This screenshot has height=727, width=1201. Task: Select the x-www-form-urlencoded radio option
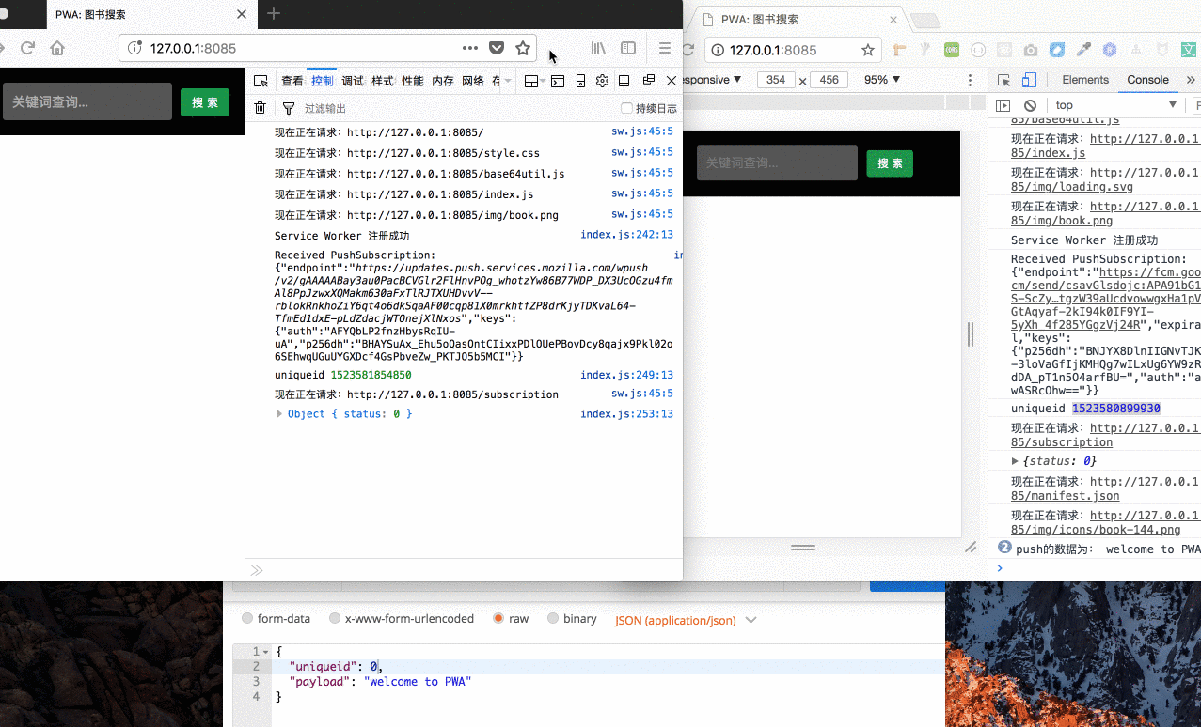click(x=335, y=619)
